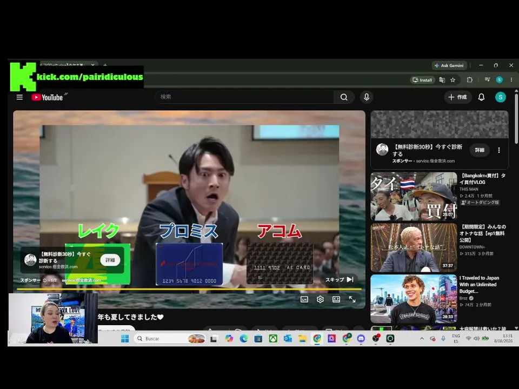
Task: Bookmark this page with the star icon
Action: 453,80
